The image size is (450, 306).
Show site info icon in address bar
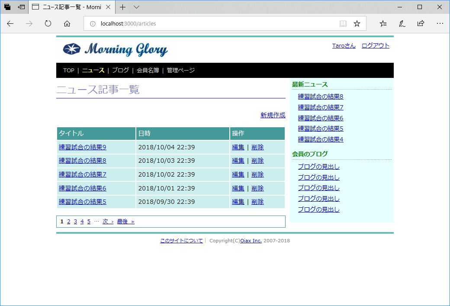point(93,24)
